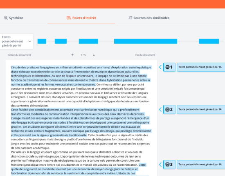Viewport: 225px width, 176px height.
Task: Go to previous point with up arrow
Action: click(72, 55)
